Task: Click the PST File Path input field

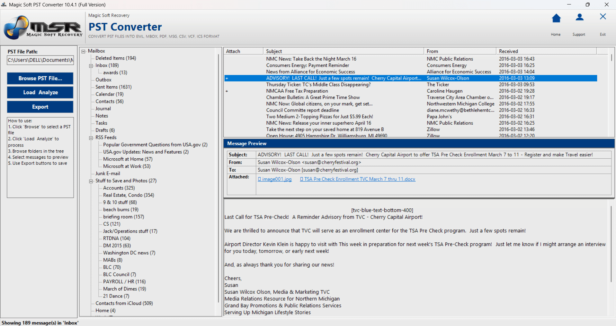Action: click(40, 60)
